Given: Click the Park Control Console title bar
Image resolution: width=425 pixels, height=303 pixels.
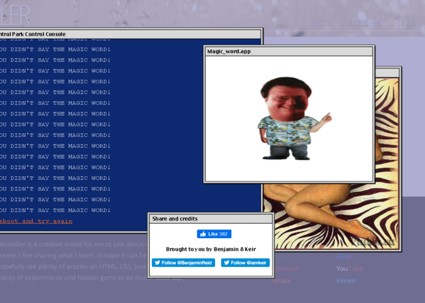Looking at the screenshot, I should coord(130,34).
